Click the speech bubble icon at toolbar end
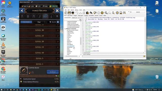Image resolution: width=162 pixels, height=91 pixels. coord(124,13)
